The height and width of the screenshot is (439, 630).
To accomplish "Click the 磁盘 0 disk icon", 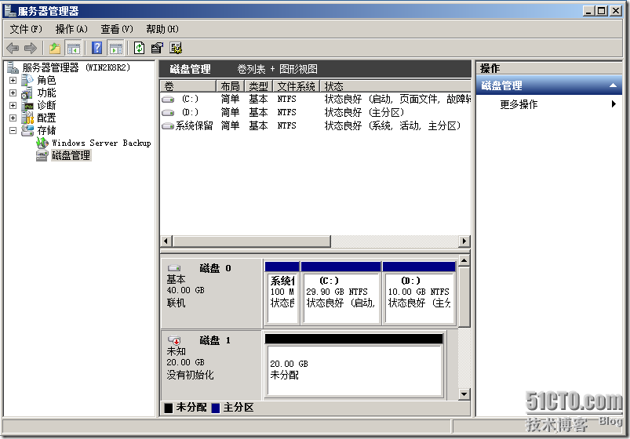I will point(174,268).
